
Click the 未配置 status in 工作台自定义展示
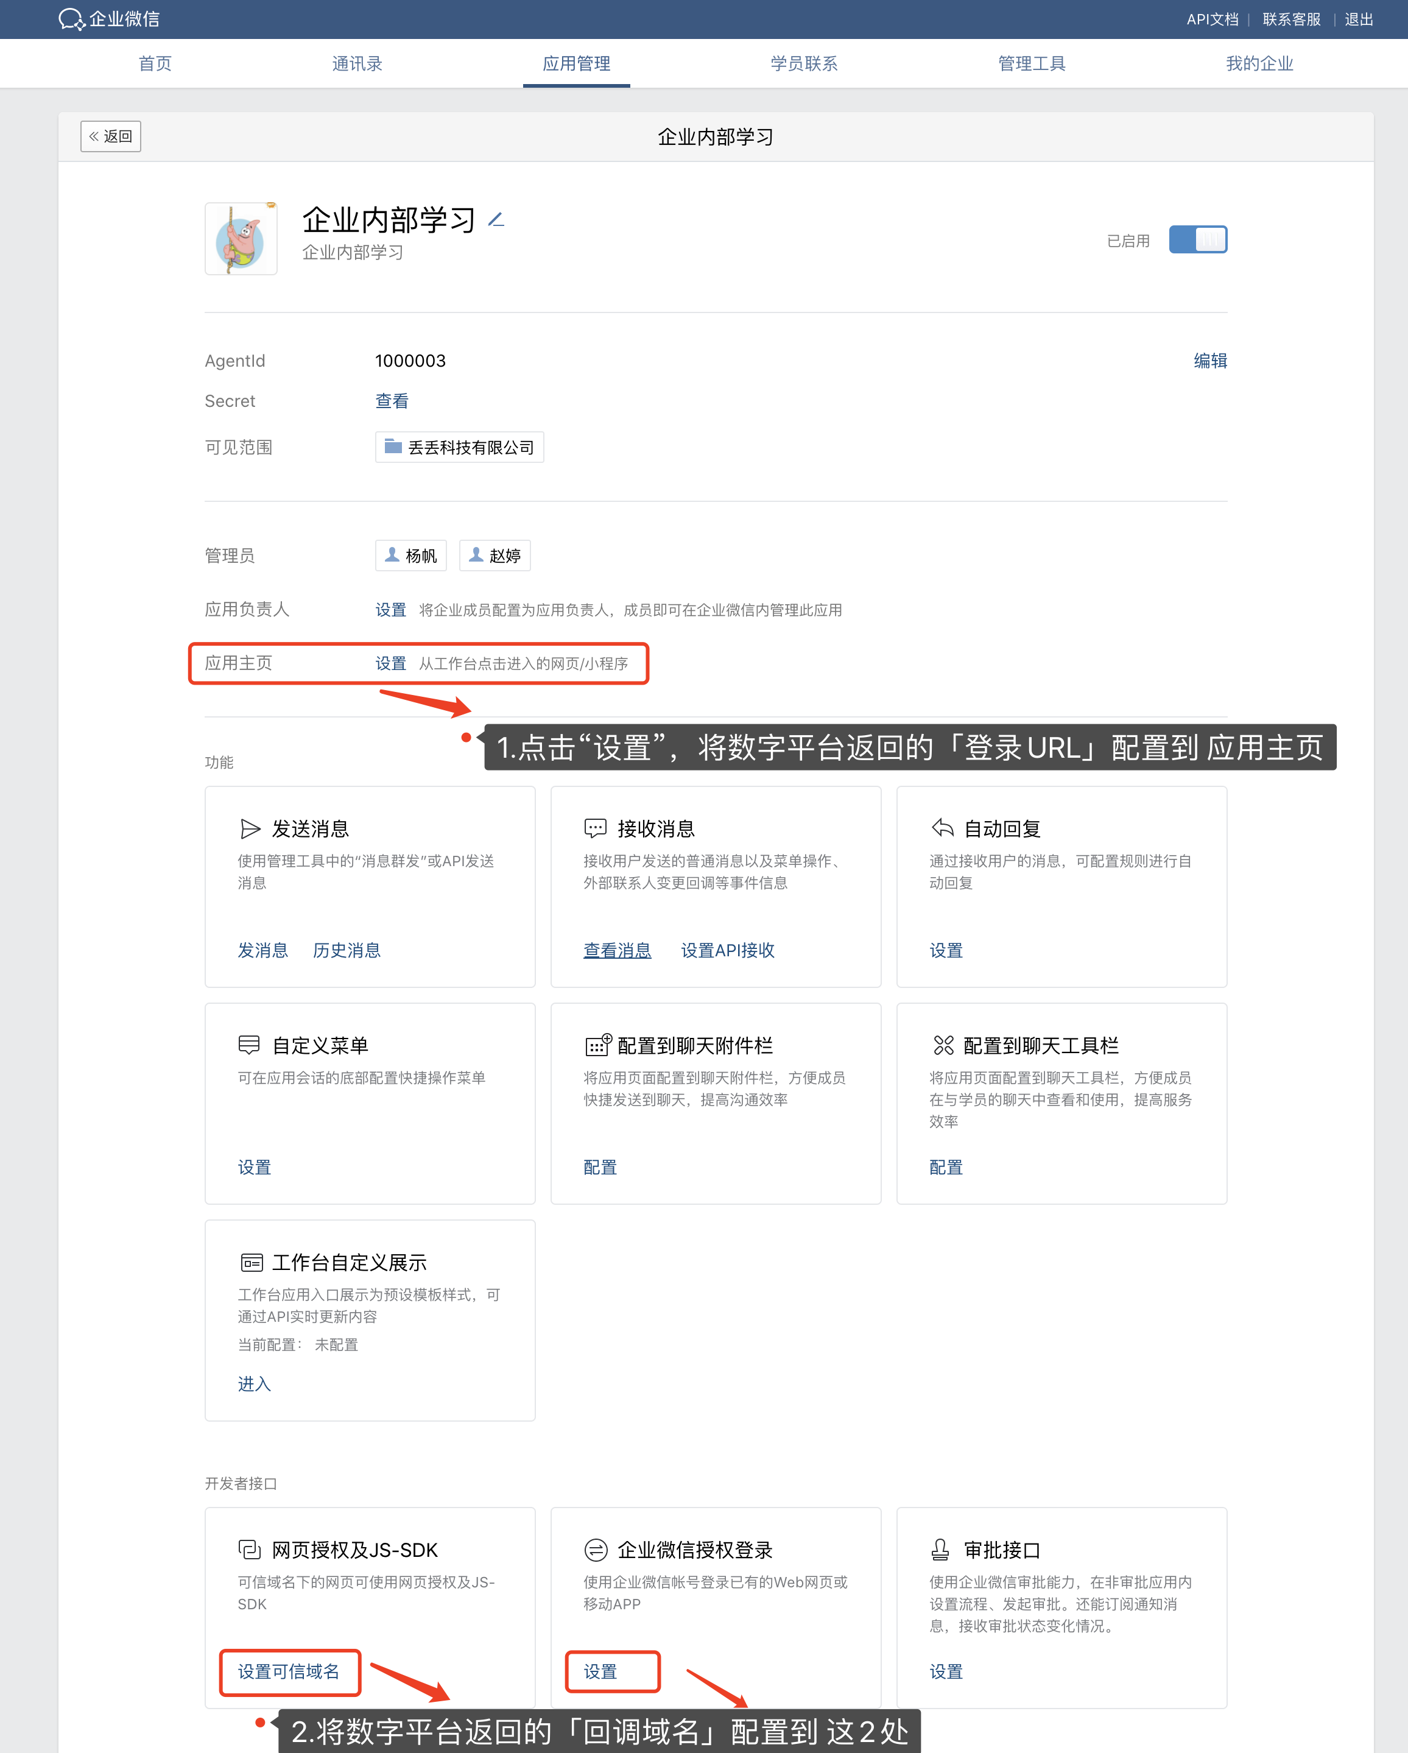(x=337, y=1345)
